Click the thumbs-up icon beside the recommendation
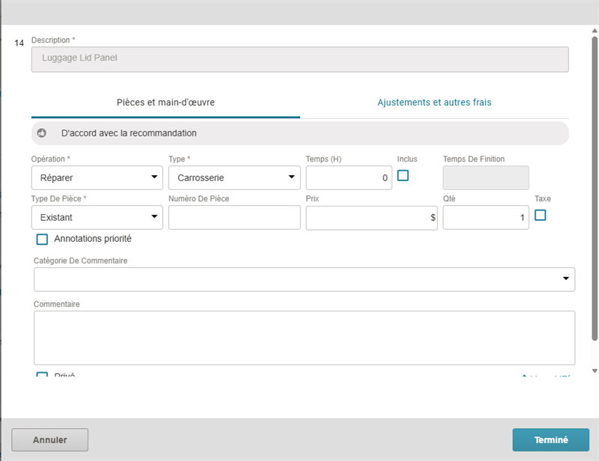This screenshot has width=599, height=461. tap(42, 133)
